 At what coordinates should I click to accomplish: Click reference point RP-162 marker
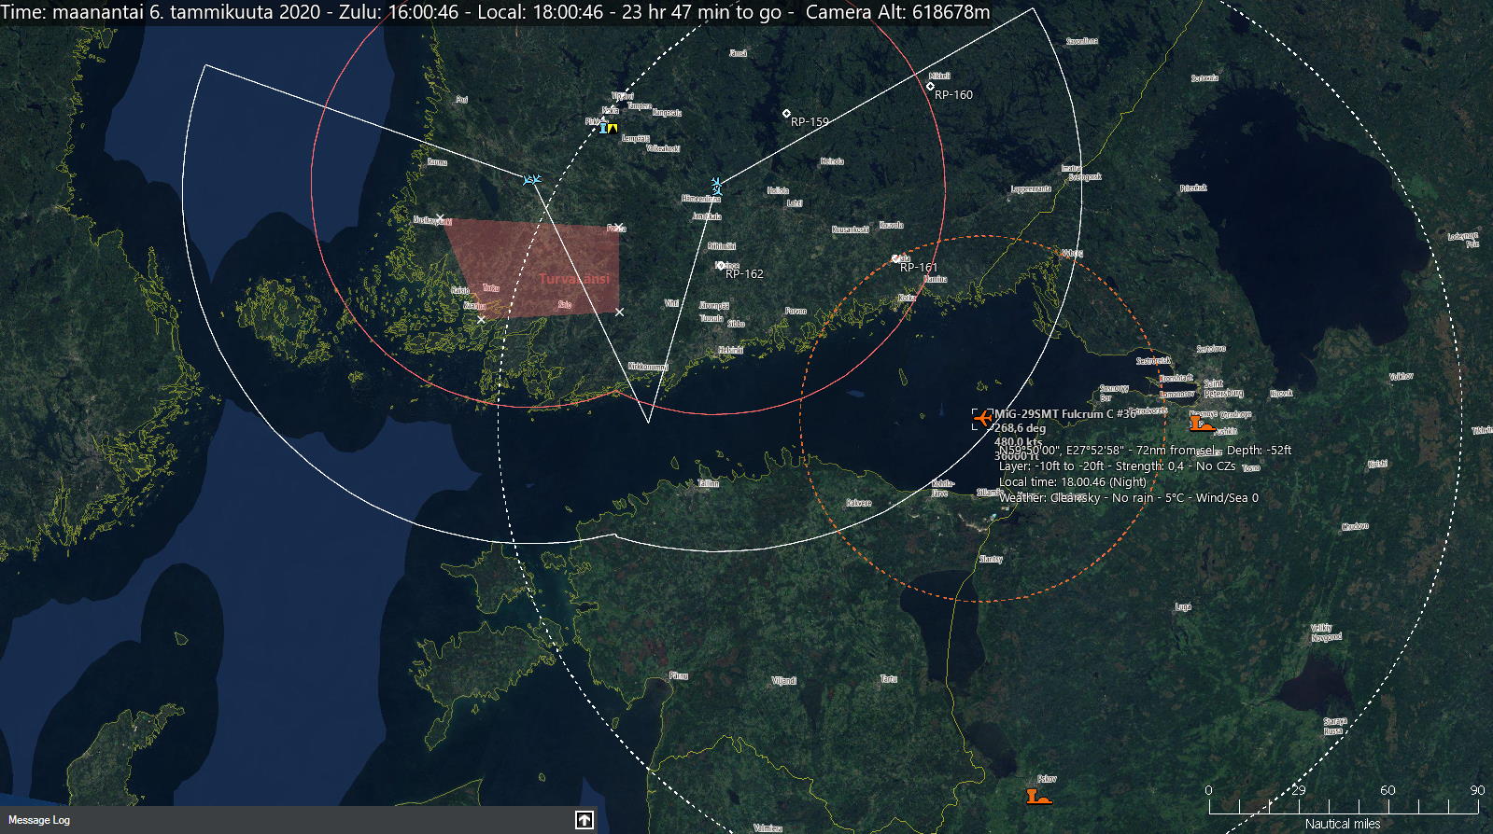720,266
